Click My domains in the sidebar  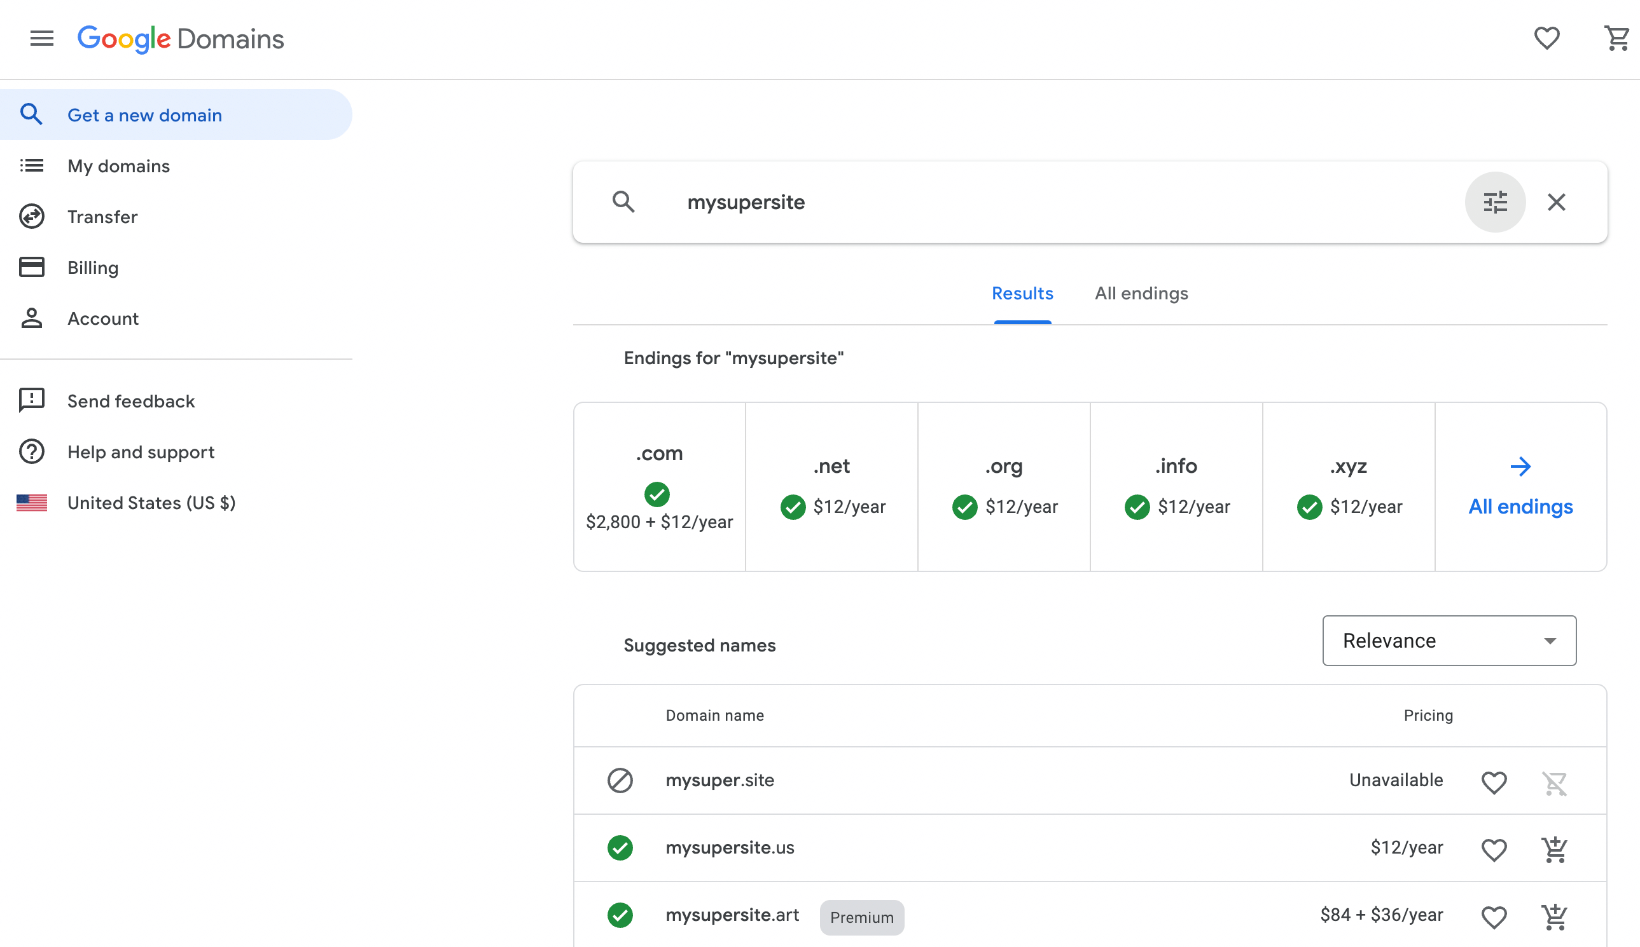tap(118, 166)
